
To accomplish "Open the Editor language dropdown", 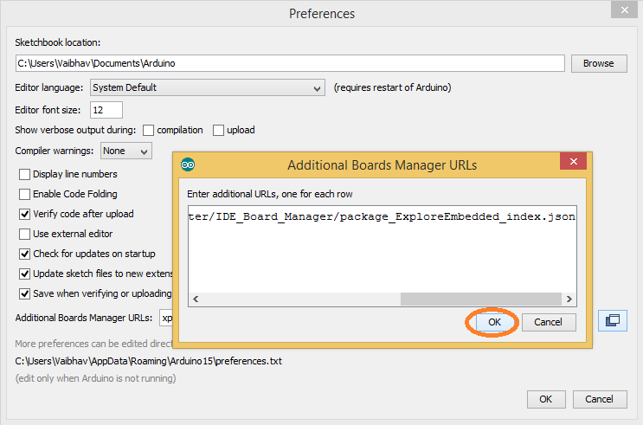I will point(208,87).
